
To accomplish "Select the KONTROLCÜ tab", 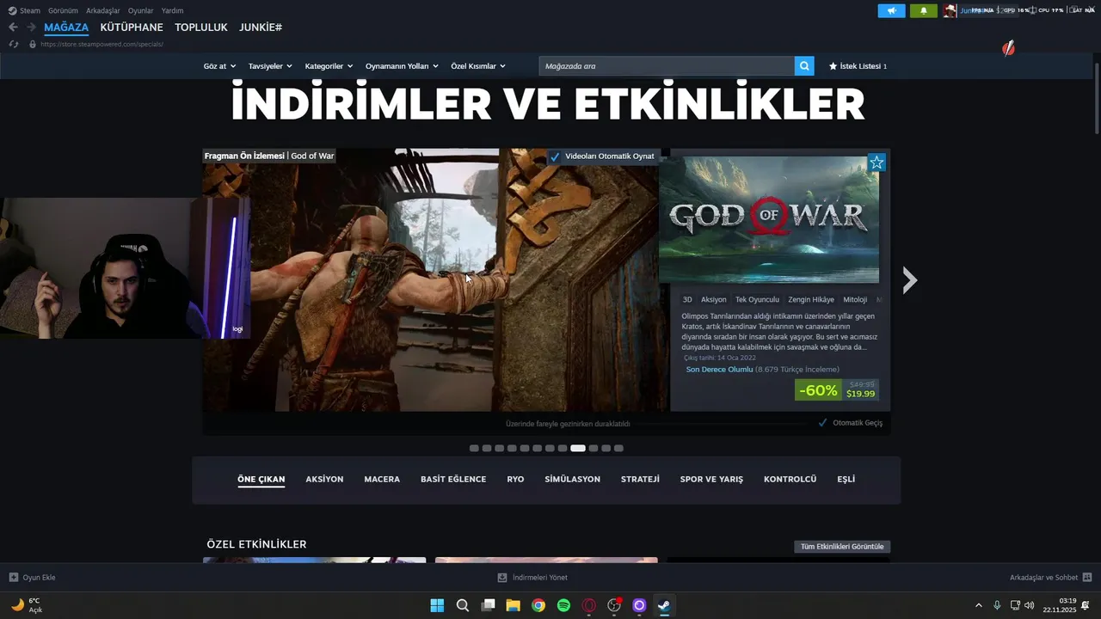I will tap(790, 479).
